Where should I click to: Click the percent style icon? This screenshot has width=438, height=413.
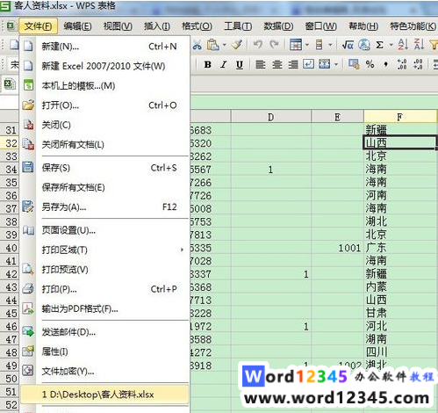pyautogui.click(x=370, y=64)
